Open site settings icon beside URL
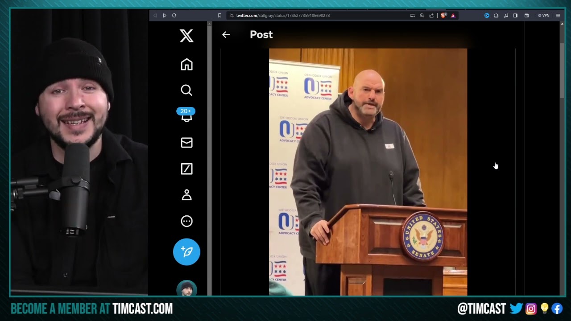Image resolution: width=571 pixels, height=321 pixels. pyautogui.click(x=231, y=15)
